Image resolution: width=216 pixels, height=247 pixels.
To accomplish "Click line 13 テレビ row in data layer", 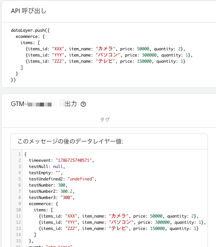I will point(119,228).
